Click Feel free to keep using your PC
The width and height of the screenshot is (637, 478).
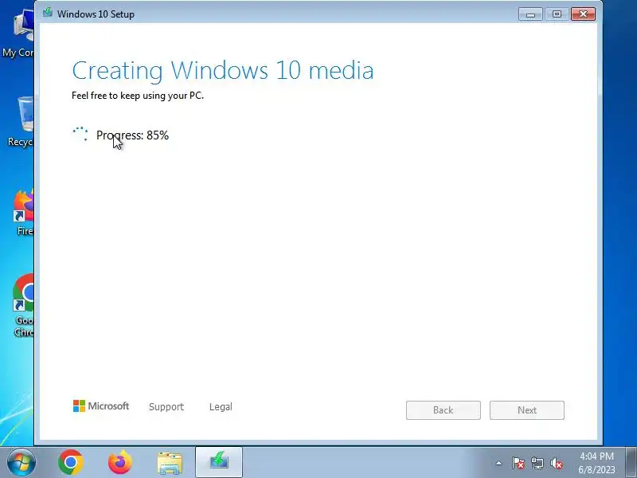(x=138, y=96)
